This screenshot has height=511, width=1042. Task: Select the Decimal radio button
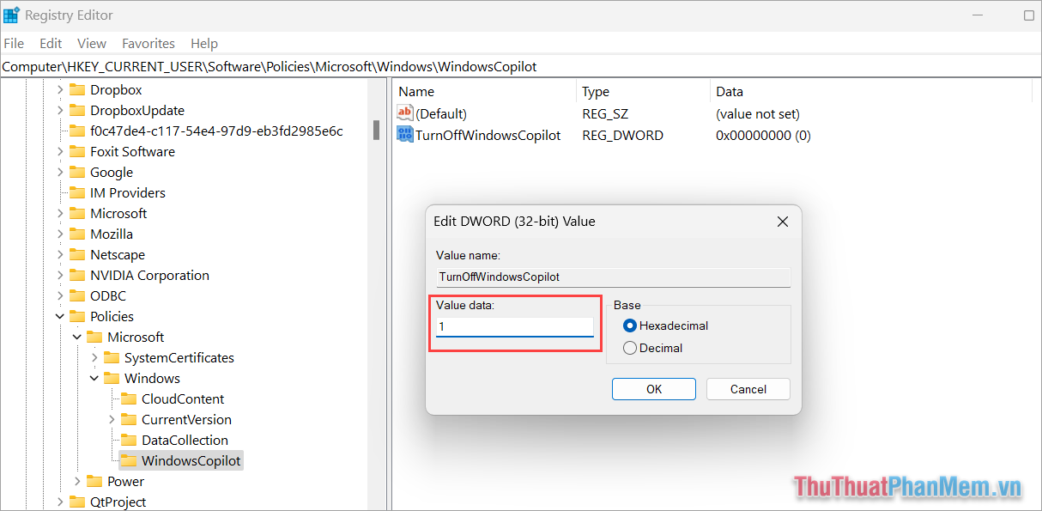click(631, 348)
